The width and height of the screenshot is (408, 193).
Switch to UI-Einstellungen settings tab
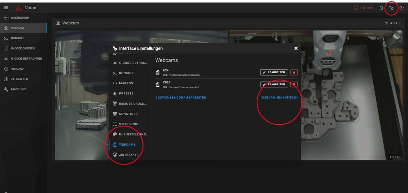[130, 134]
